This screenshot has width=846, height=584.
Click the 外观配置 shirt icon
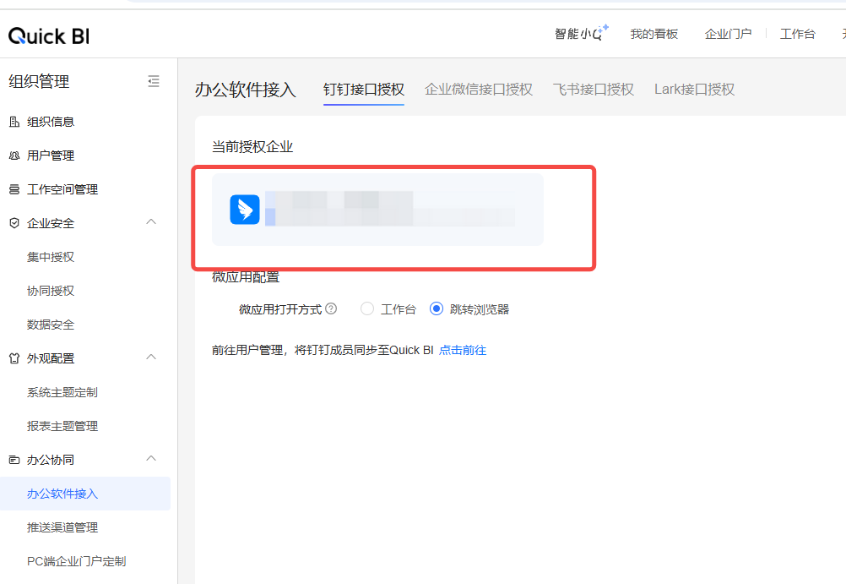[x=14, y=358]
